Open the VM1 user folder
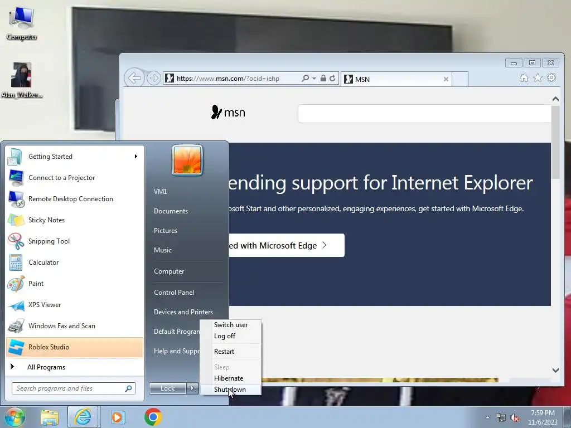Image resolution: width=571 pixels, height=428 pixels. tap(160, 192)
